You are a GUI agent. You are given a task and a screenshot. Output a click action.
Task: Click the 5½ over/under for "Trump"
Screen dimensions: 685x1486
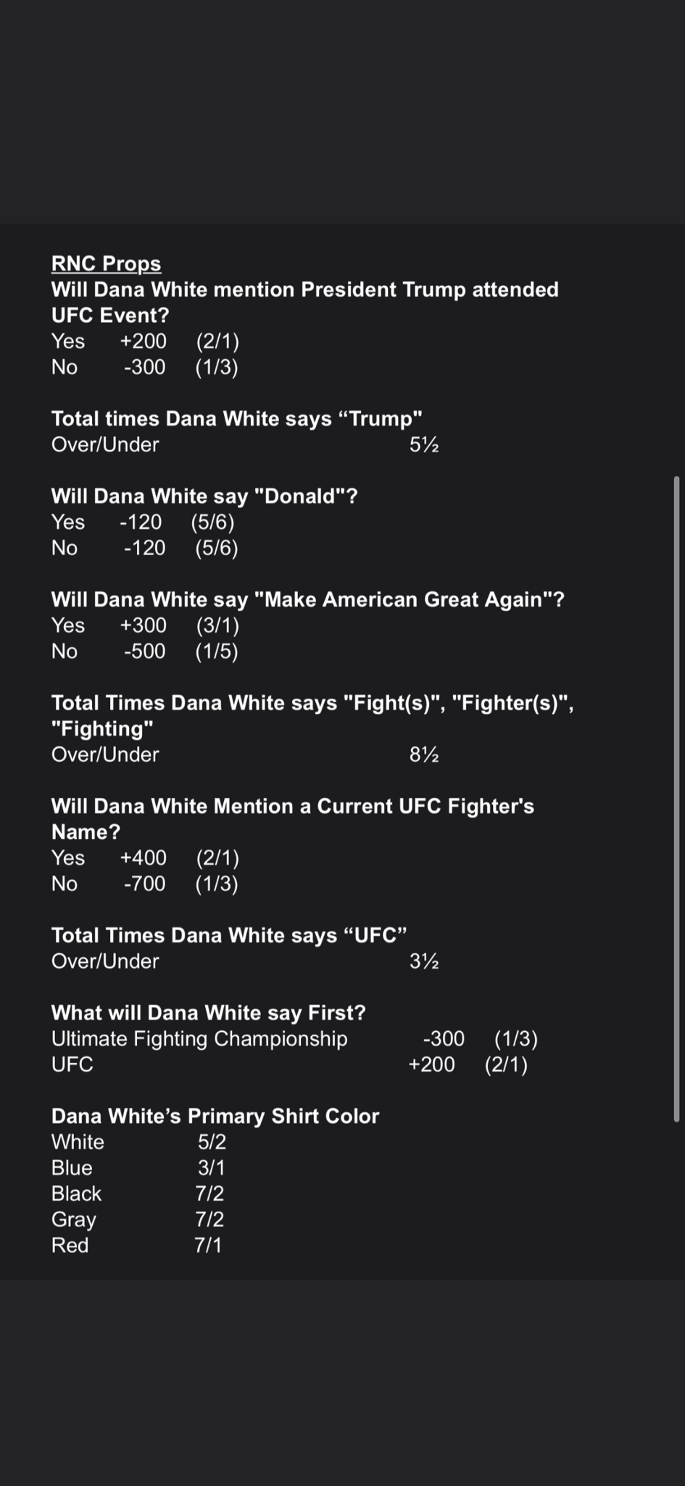point(424,445)
